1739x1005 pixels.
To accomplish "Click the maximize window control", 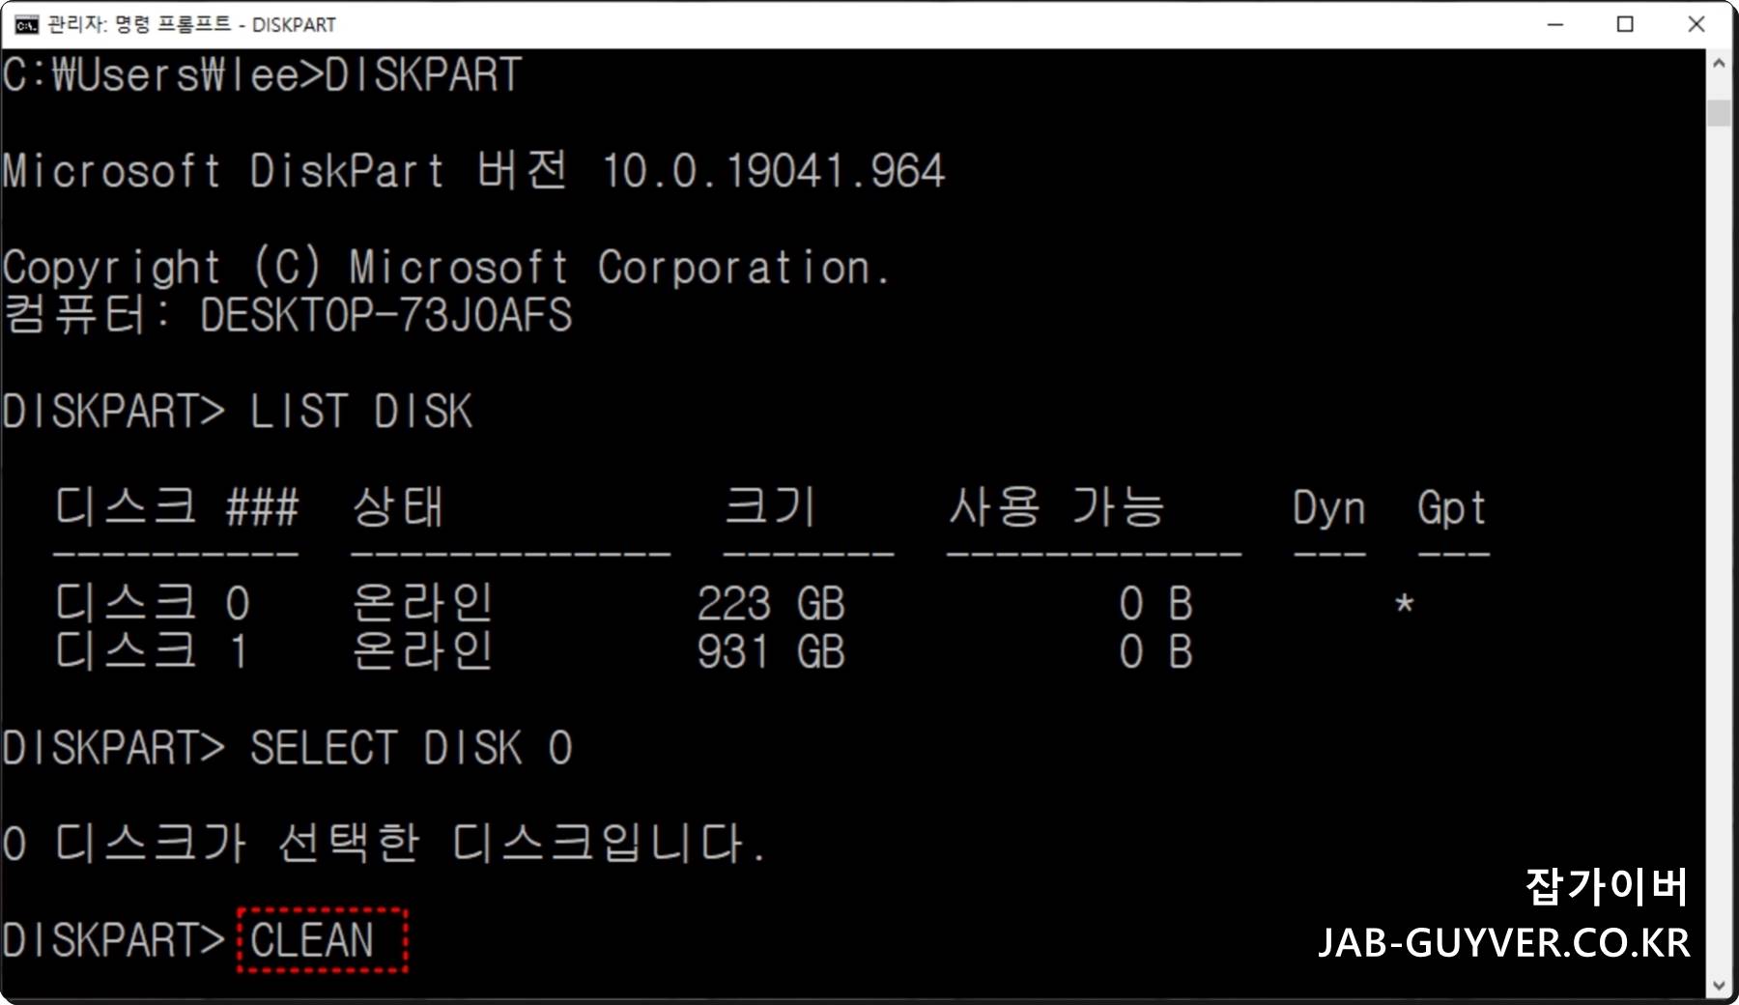I will (x=1627, y=23).
